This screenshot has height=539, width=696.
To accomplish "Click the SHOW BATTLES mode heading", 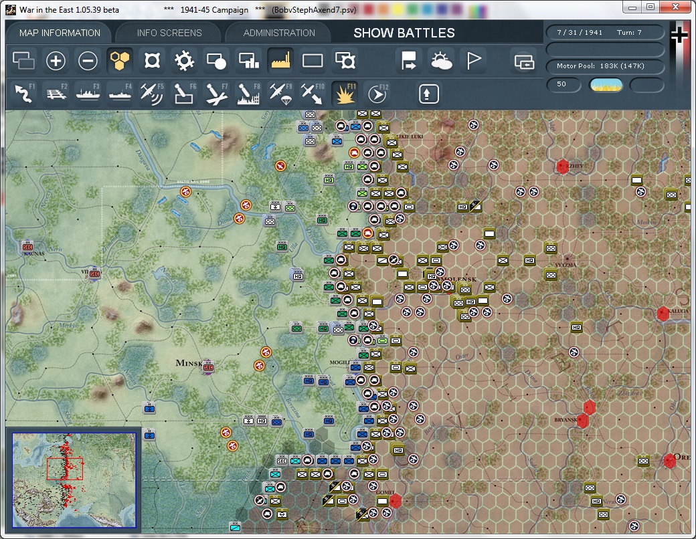I will [404, 33].
